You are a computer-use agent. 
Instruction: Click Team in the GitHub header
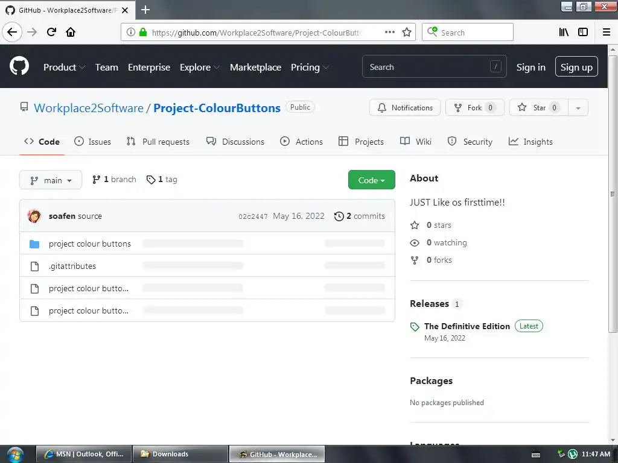(x=107, y=68)
